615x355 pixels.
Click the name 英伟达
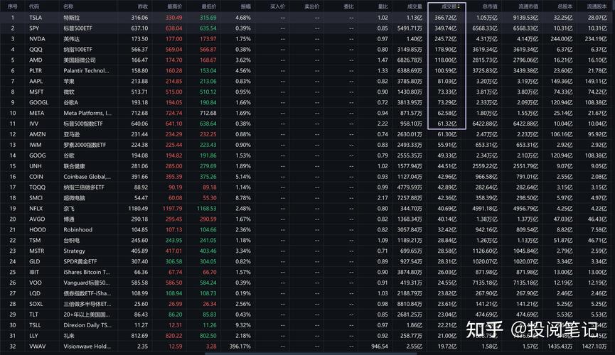tap(71, 39)
